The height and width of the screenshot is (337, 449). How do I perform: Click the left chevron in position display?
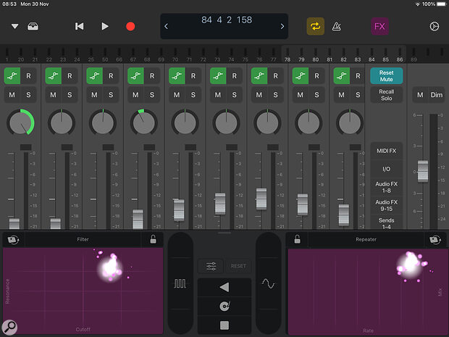pyautogui.click(x=166, y=26)
